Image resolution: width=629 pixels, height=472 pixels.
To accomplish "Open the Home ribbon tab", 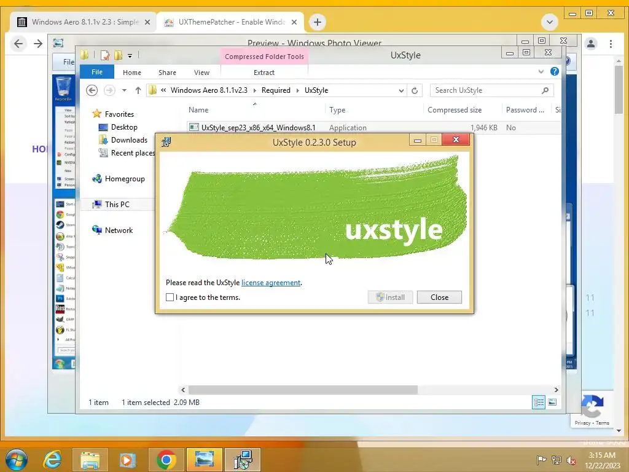I will pyautogui.click(x=132, y=73).
